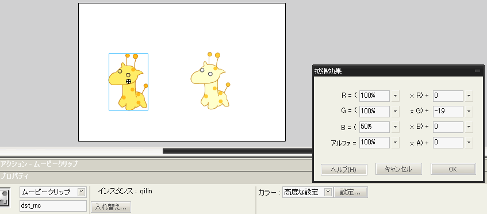The height and width of the screenshot is (214, 487).
Task: Click the horizontal scrollbar below the stage
Action: pos(237,151)
